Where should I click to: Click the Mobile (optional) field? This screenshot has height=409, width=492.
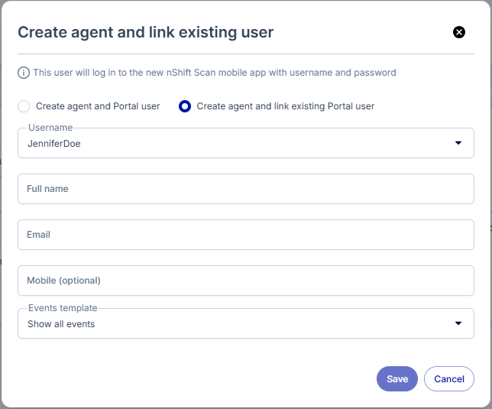245,281
